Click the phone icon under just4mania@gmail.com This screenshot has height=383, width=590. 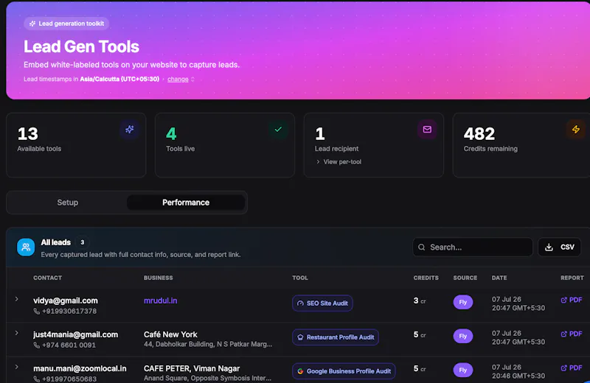(x=36, y=345)
